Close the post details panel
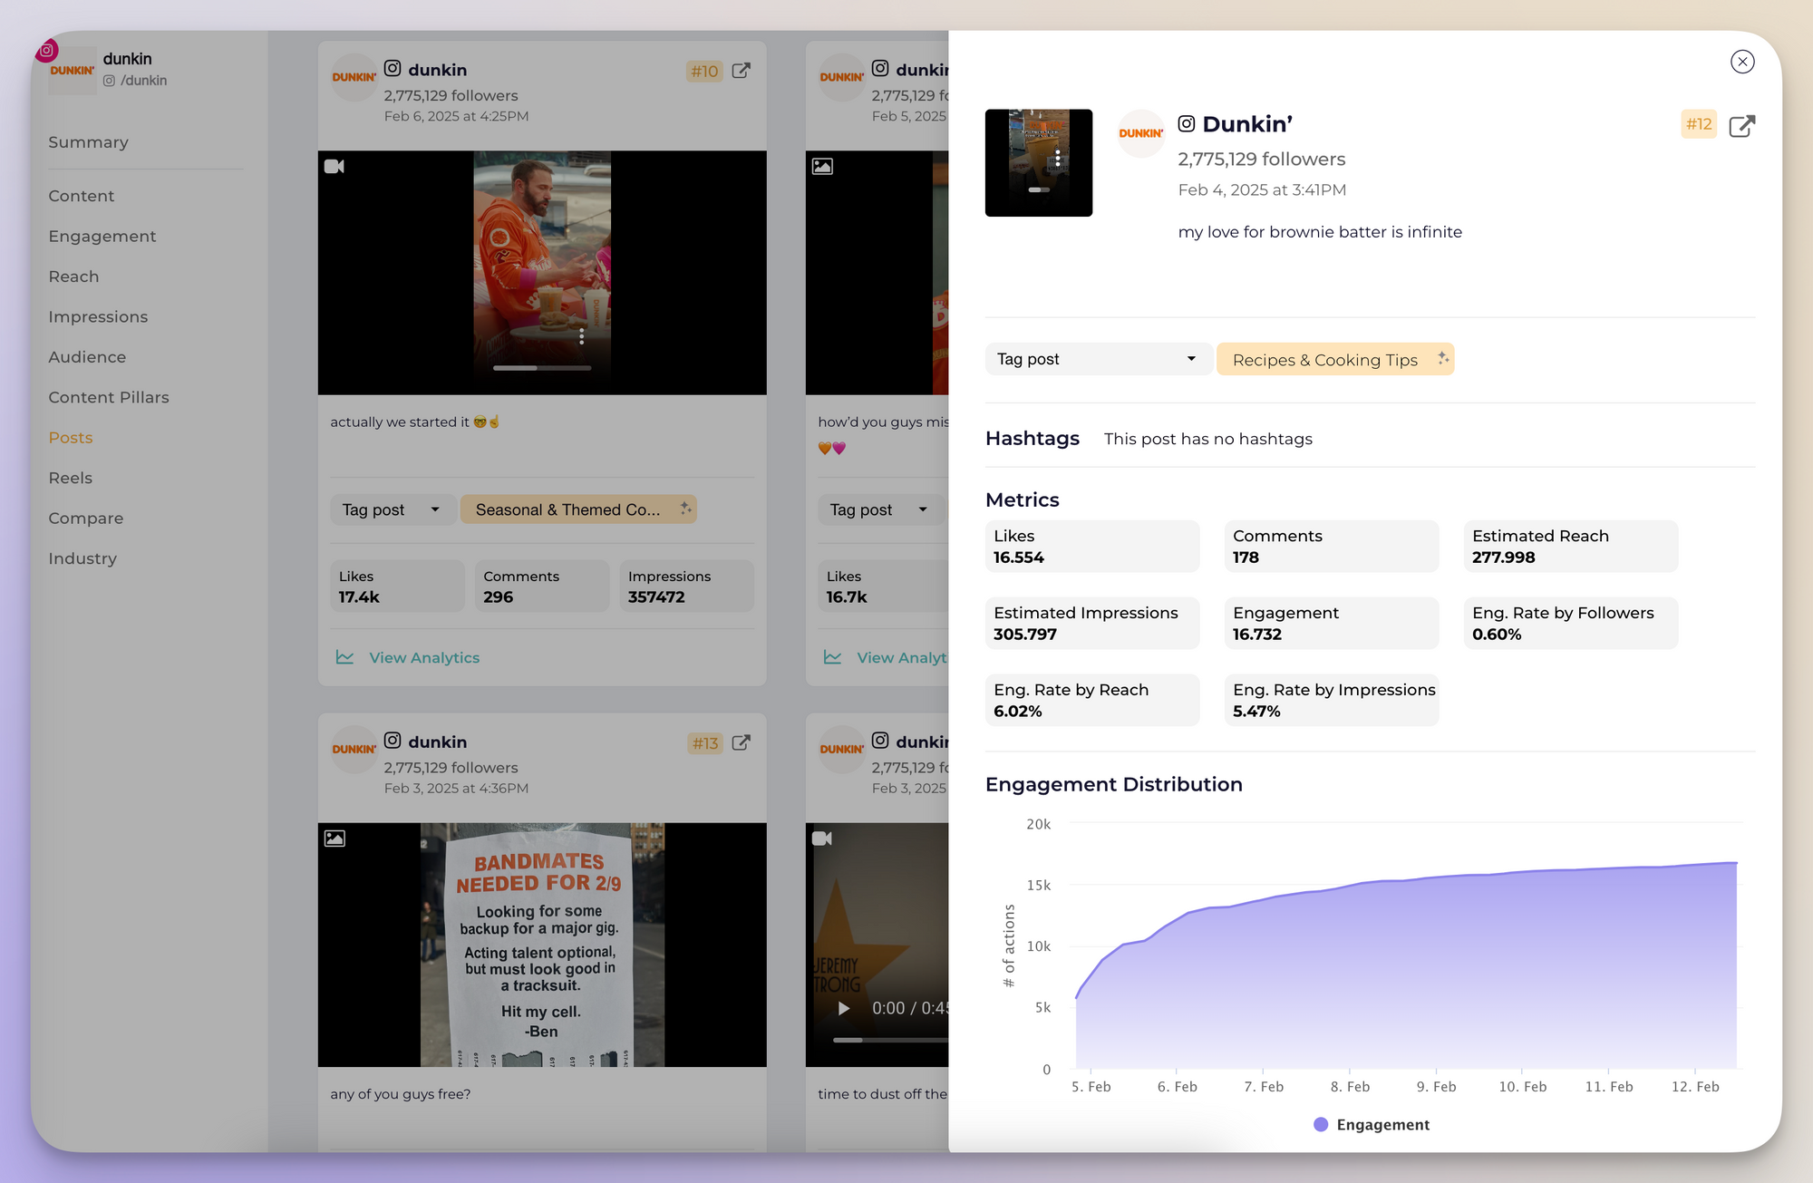This screenshot has width=1813, height=1183. coord(1741,62)
